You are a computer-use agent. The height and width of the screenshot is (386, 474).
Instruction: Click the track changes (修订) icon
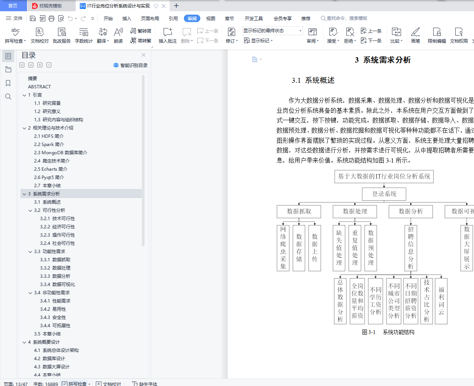click(x=231, y=33)
